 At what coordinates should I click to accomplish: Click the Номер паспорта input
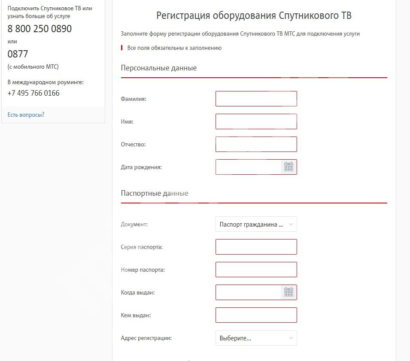click(256, 270)
